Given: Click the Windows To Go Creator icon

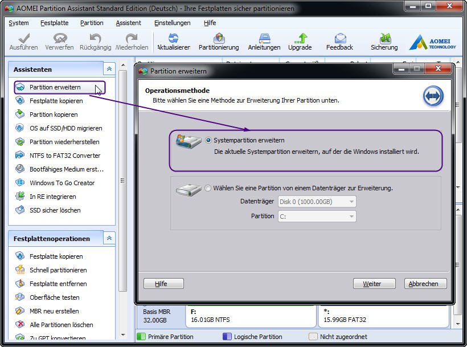Looking at the screenshot, I should [21, 182].
